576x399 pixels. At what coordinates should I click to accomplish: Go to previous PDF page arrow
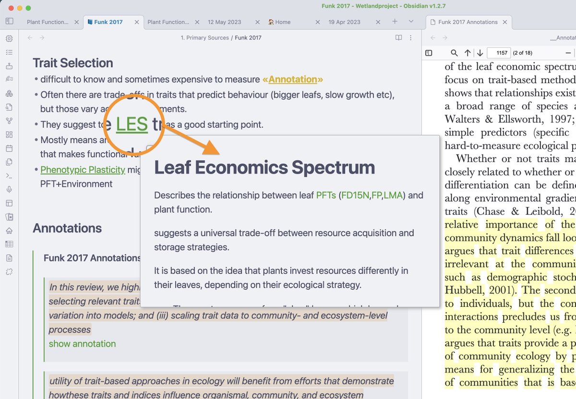pos(468,53)
